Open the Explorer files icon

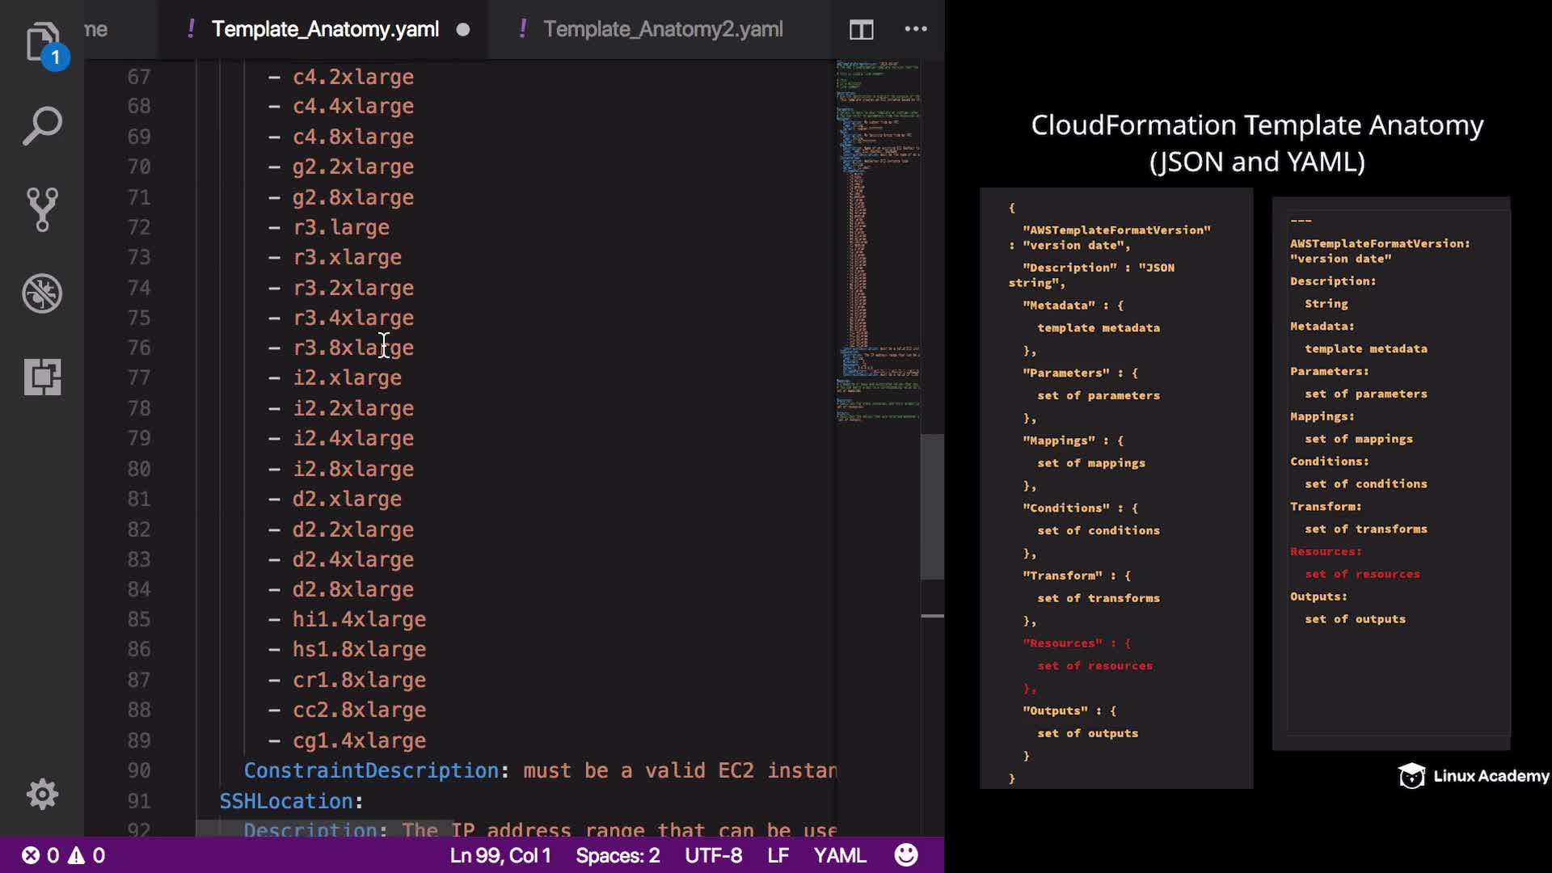[42, 42]
